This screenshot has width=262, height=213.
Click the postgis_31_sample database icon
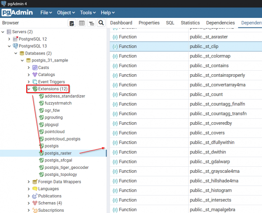[x=28, y=60]
